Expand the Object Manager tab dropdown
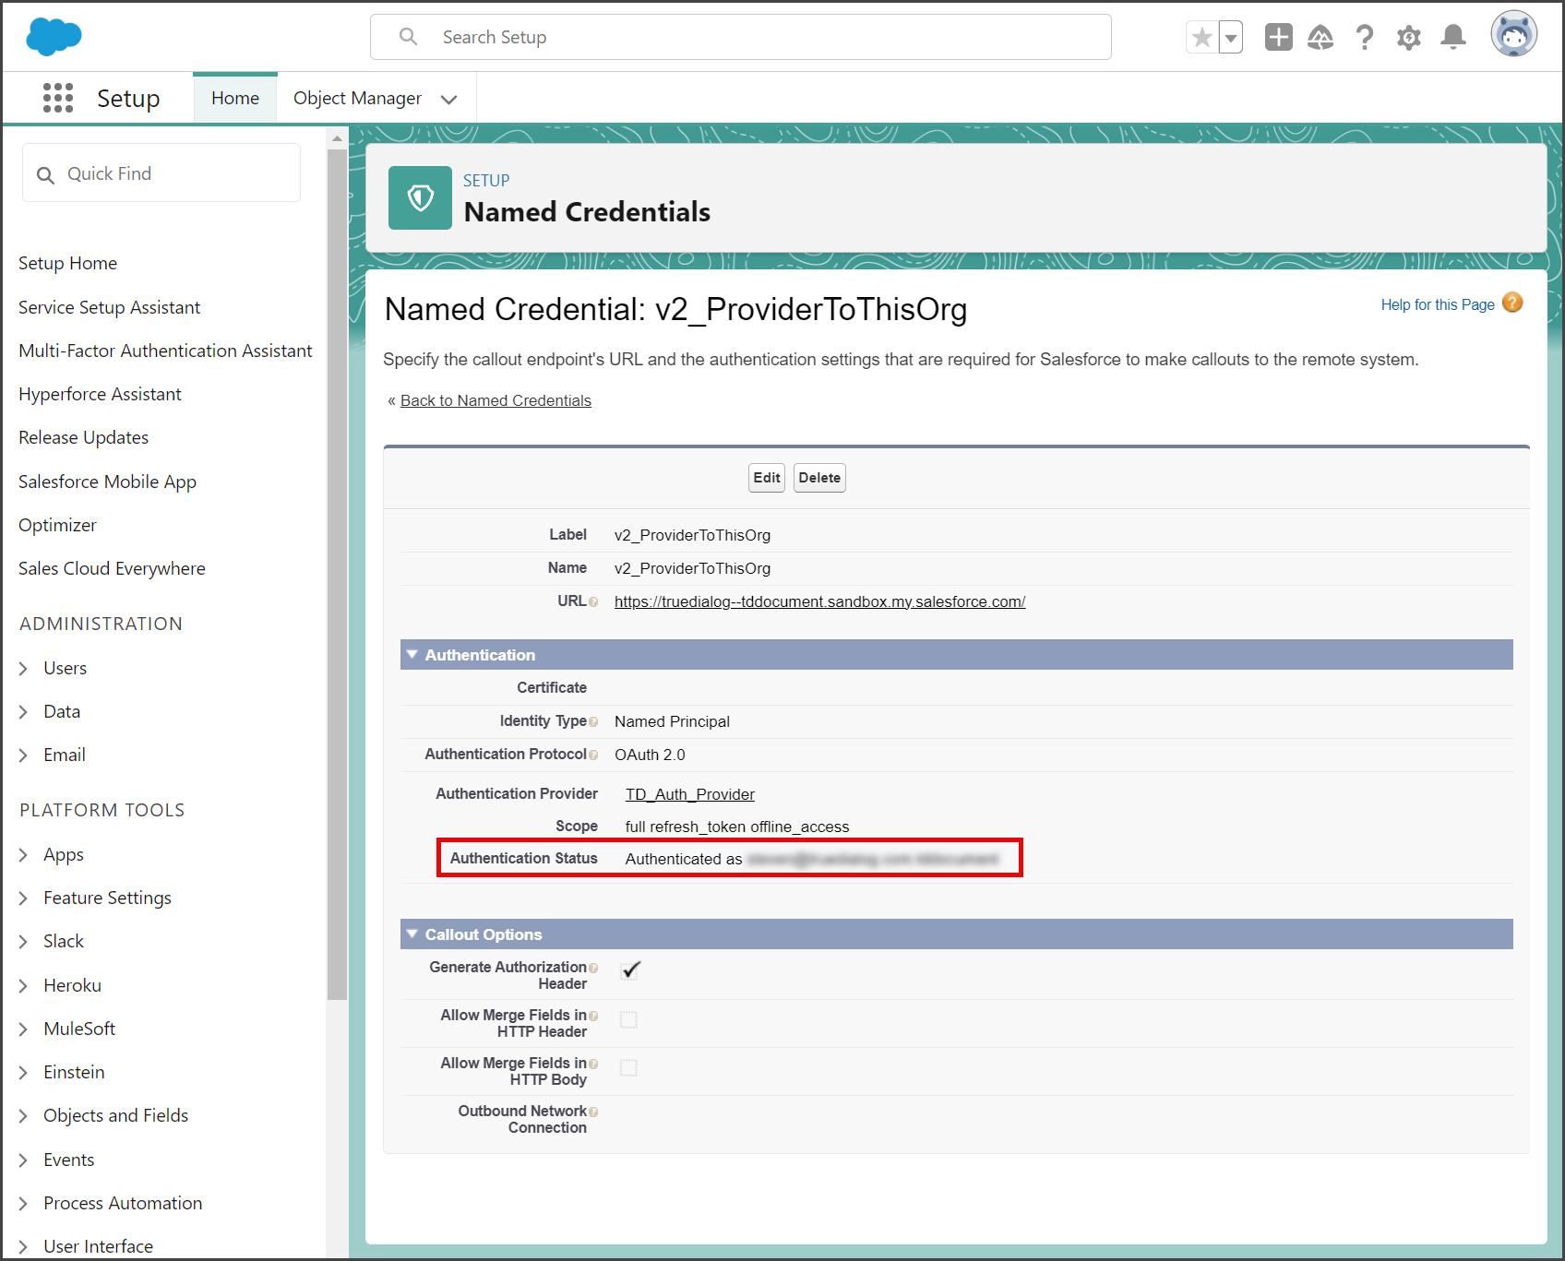 pyautogui.click(x=449, y=100)
